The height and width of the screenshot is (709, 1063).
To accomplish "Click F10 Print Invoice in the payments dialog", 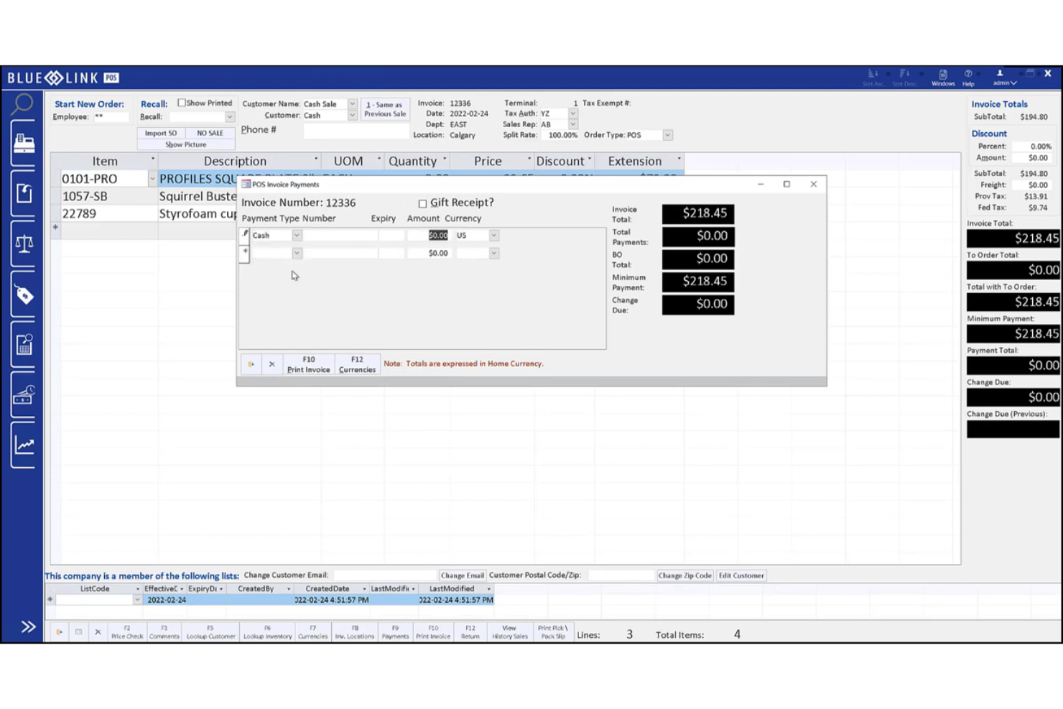I will click(308, 364).
